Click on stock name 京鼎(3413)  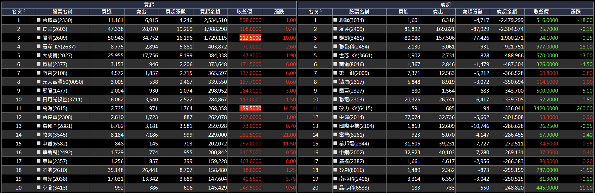click(55, 188)
